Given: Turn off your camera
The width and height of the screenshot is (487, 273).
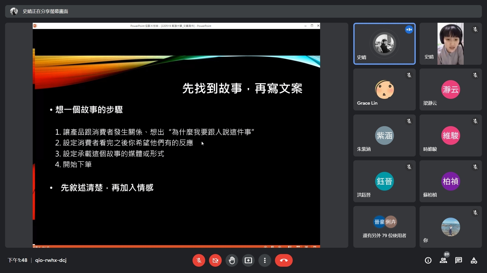Looking at the screenshot, I should (x=215, y=260).
